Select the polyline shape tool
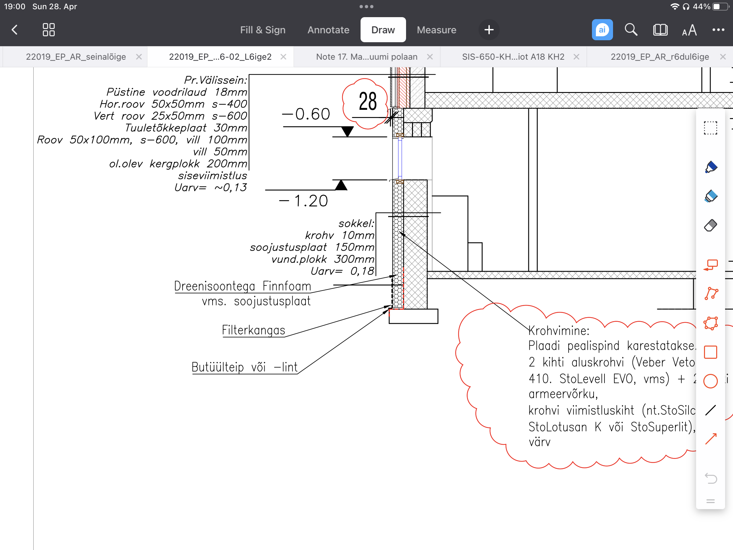Image resolution: width=733 pixels, height=550 pixels. [x=711, y=294]
